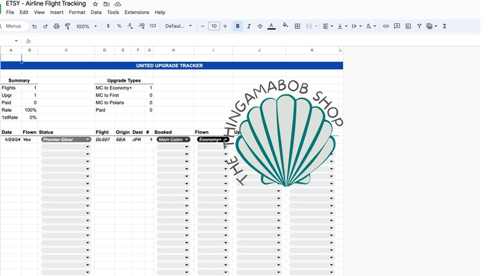Open vertical align options

click(342, 27)
